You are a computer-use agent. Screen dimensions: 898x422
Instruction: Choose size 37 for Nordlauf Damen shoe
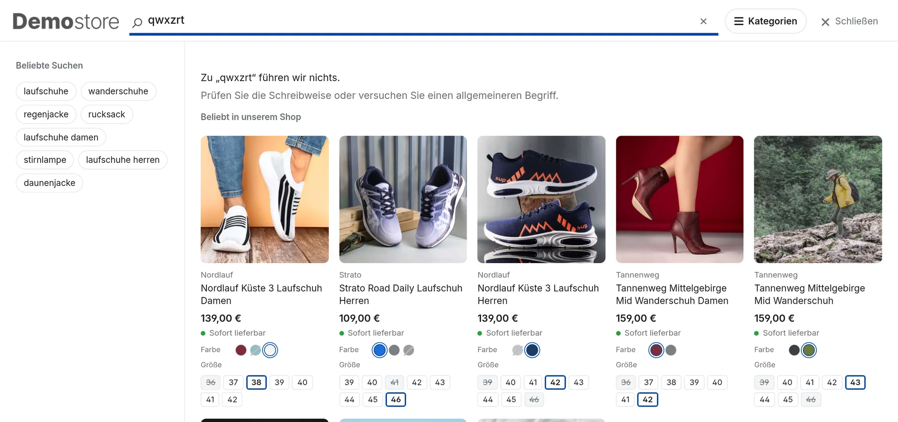(x=233, y=382)
